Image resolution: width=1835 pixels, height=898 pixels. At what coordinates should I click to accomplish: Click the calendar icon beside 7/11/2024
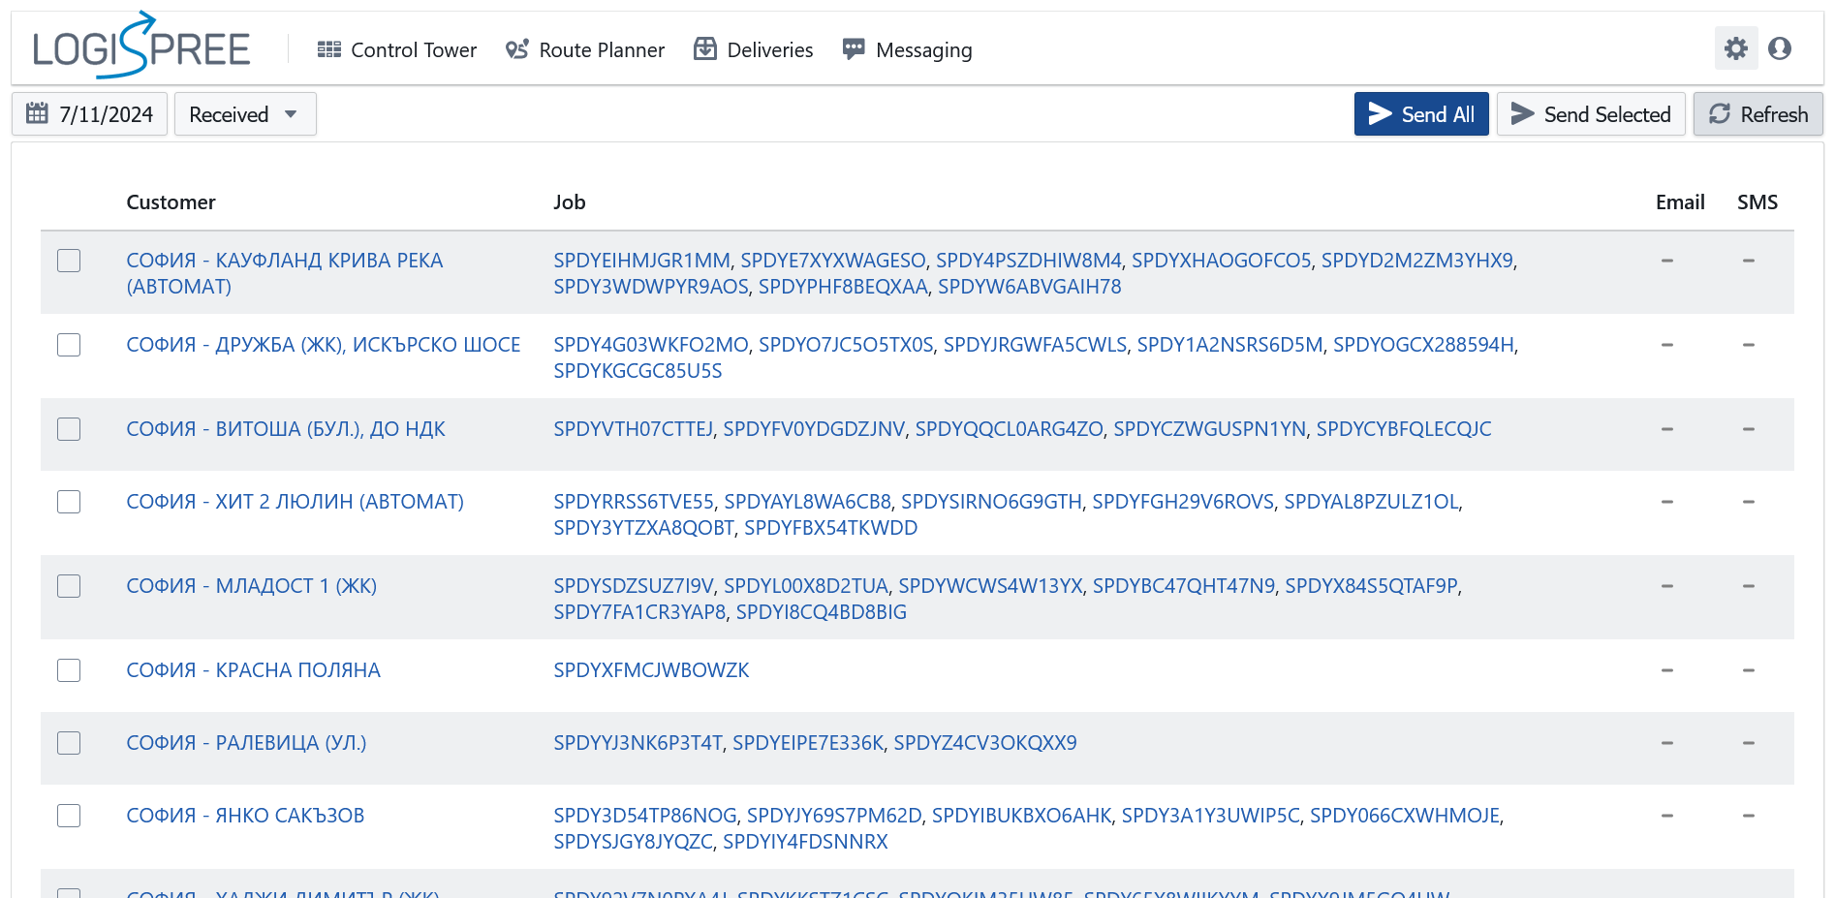(x=37, y=114)
